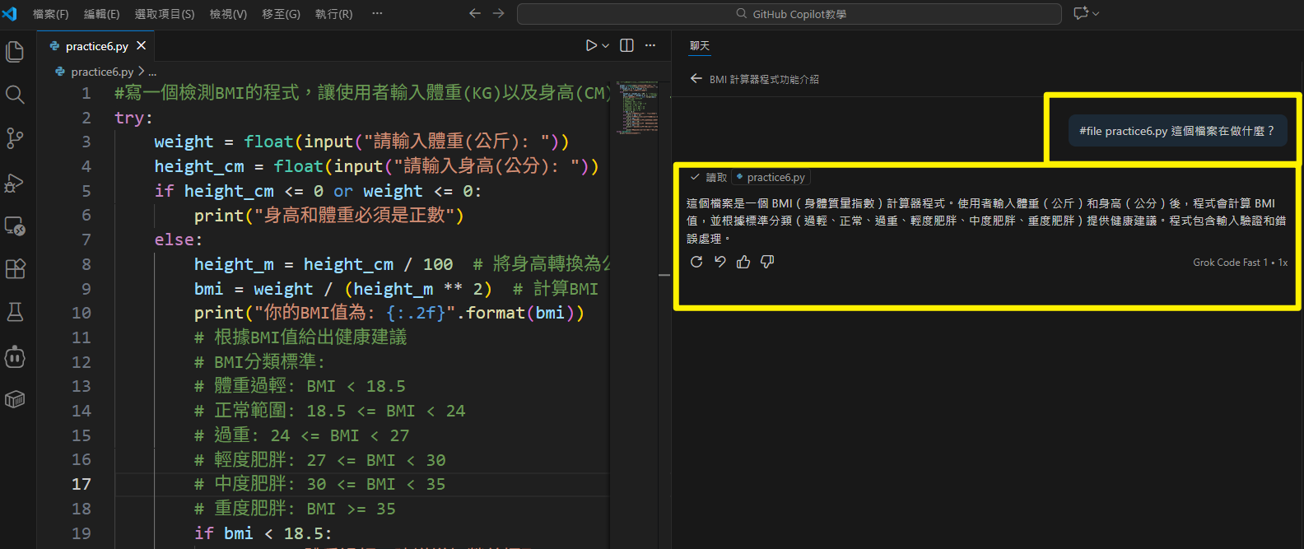Image resolution: width=1304 pixels, height=549 pixels.
Task: Go back from BMI chat session
Action: tap(696, 78)
